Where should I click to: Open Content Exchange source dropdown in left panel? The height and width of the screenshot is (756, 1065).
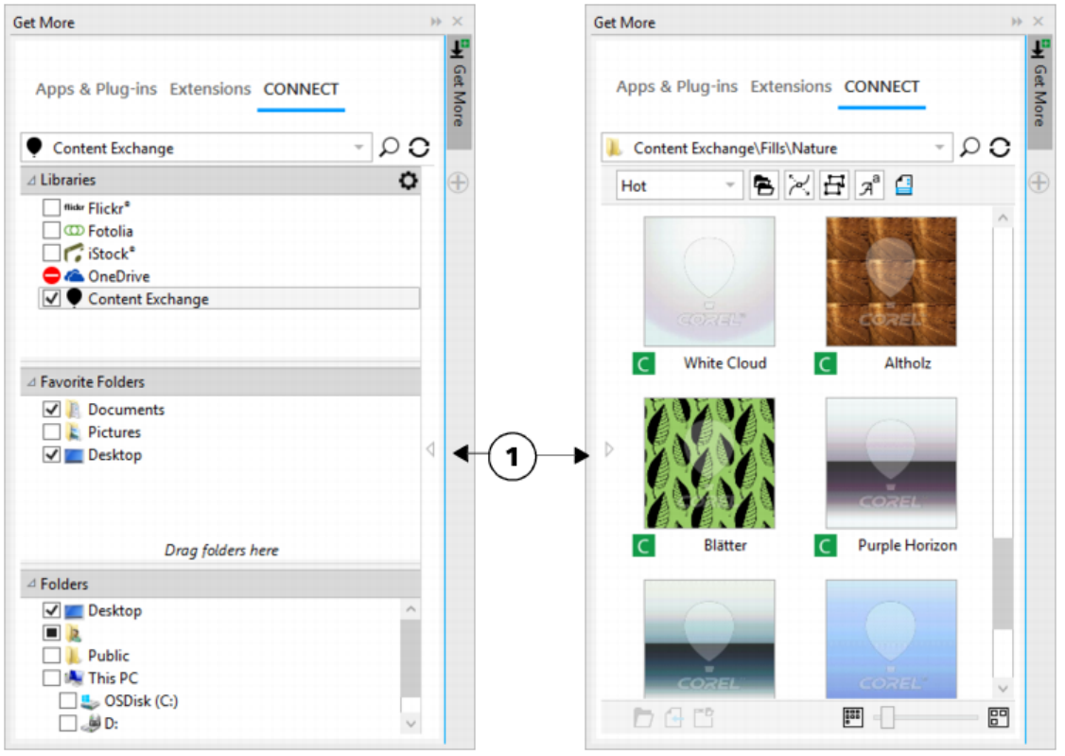pyautogui.click(x=358, y=148)
